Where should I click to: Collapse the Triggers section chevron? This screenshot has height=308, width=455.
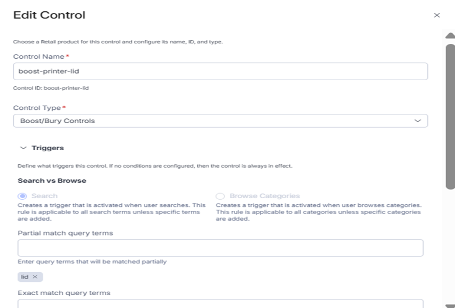pos(22,148)
